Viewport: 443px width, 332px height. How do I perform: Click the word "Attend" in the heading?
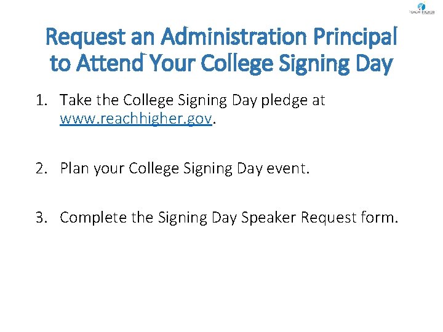coord(110,62)
